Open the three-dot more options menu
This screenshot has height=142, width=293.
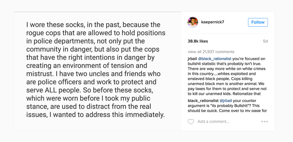pyautogui.click(x=264, y=121)
